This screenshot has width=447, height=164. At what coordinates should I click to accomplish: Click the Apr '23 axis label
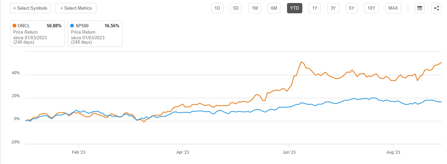(x=182, y=152)
